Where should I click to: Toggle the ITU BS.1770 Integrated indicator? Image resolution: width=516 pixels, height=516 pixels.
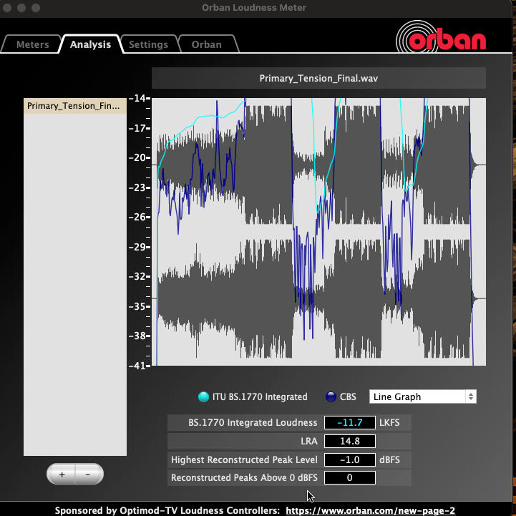tap(203, 396)
